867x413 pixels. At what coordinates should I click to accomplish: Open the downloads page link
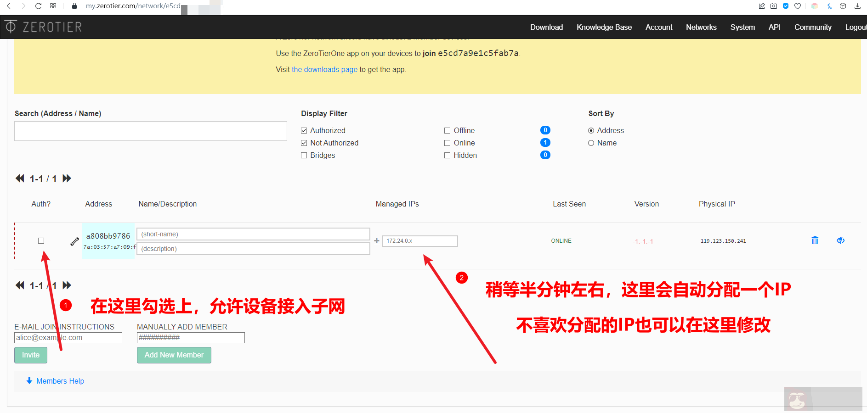pos(324,70)
